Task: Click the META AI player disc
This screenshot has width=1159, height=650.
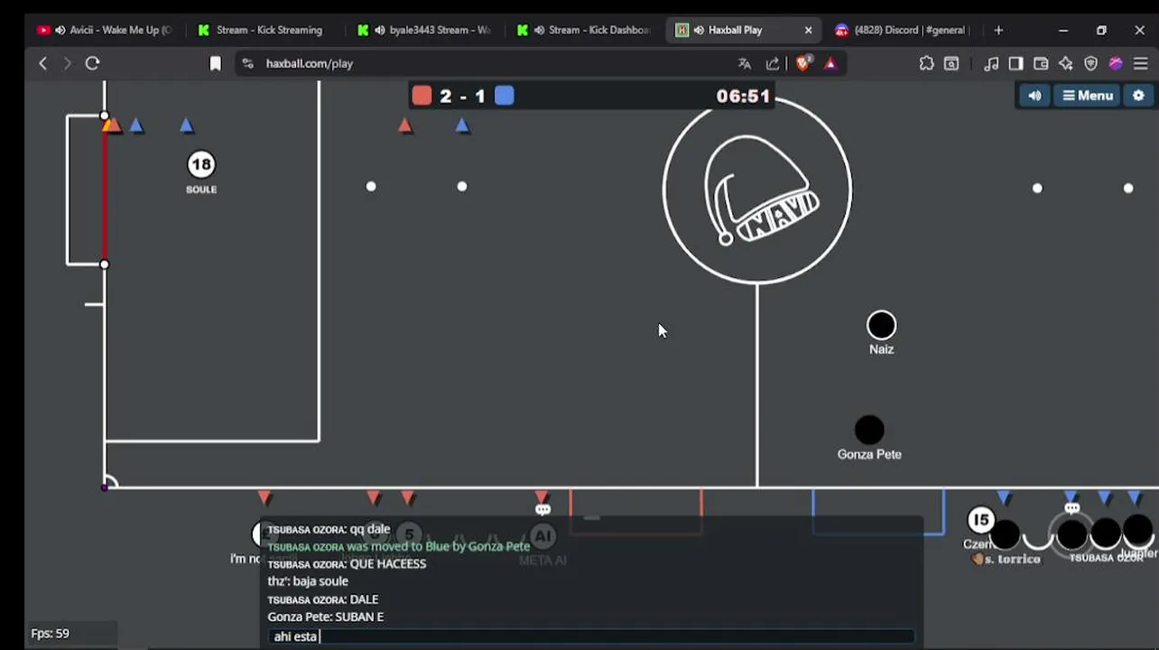Action: click(542, 536)
